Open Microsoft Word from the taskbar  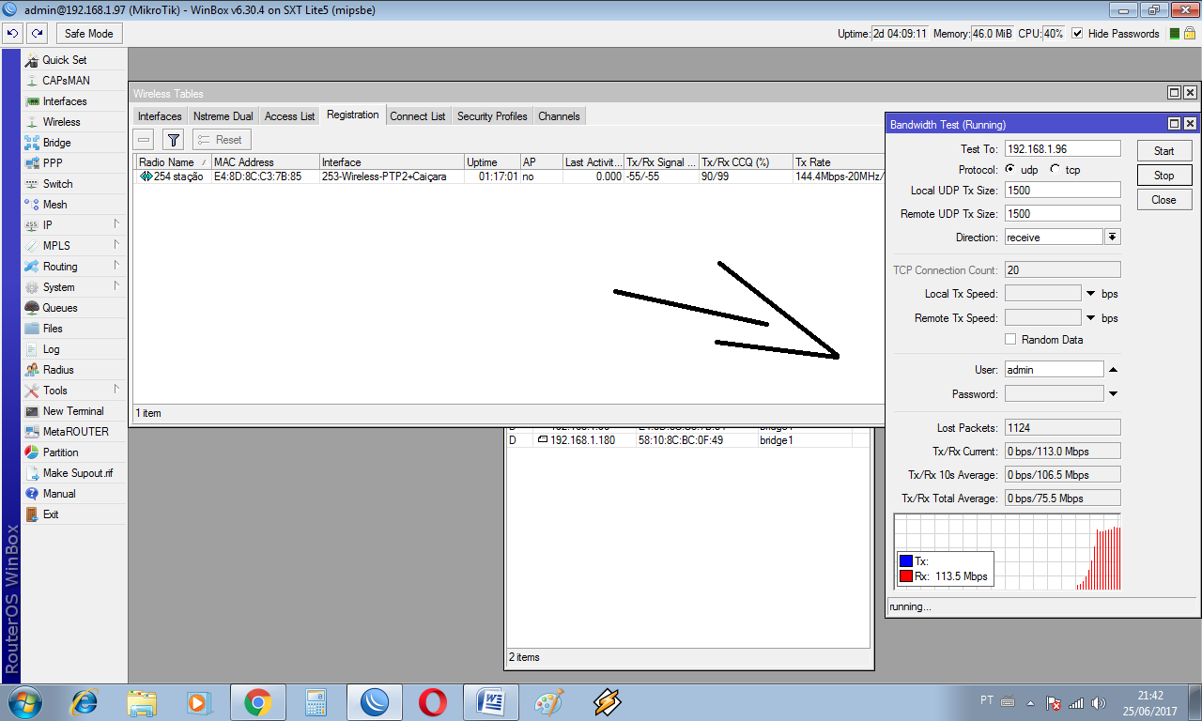[x=490, y=701]
